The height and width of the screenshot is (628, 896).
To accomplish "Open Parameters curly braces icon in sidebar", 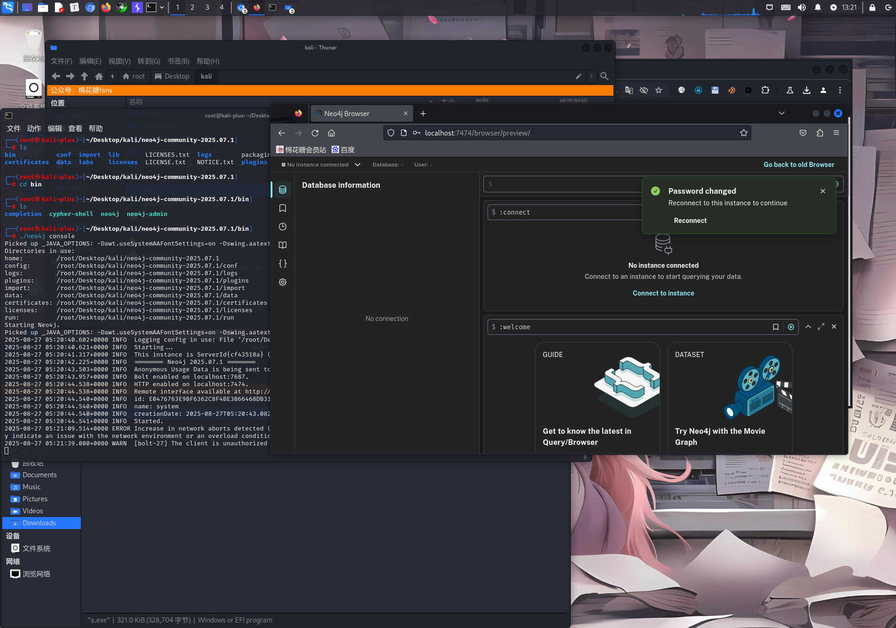I will 283,264.
